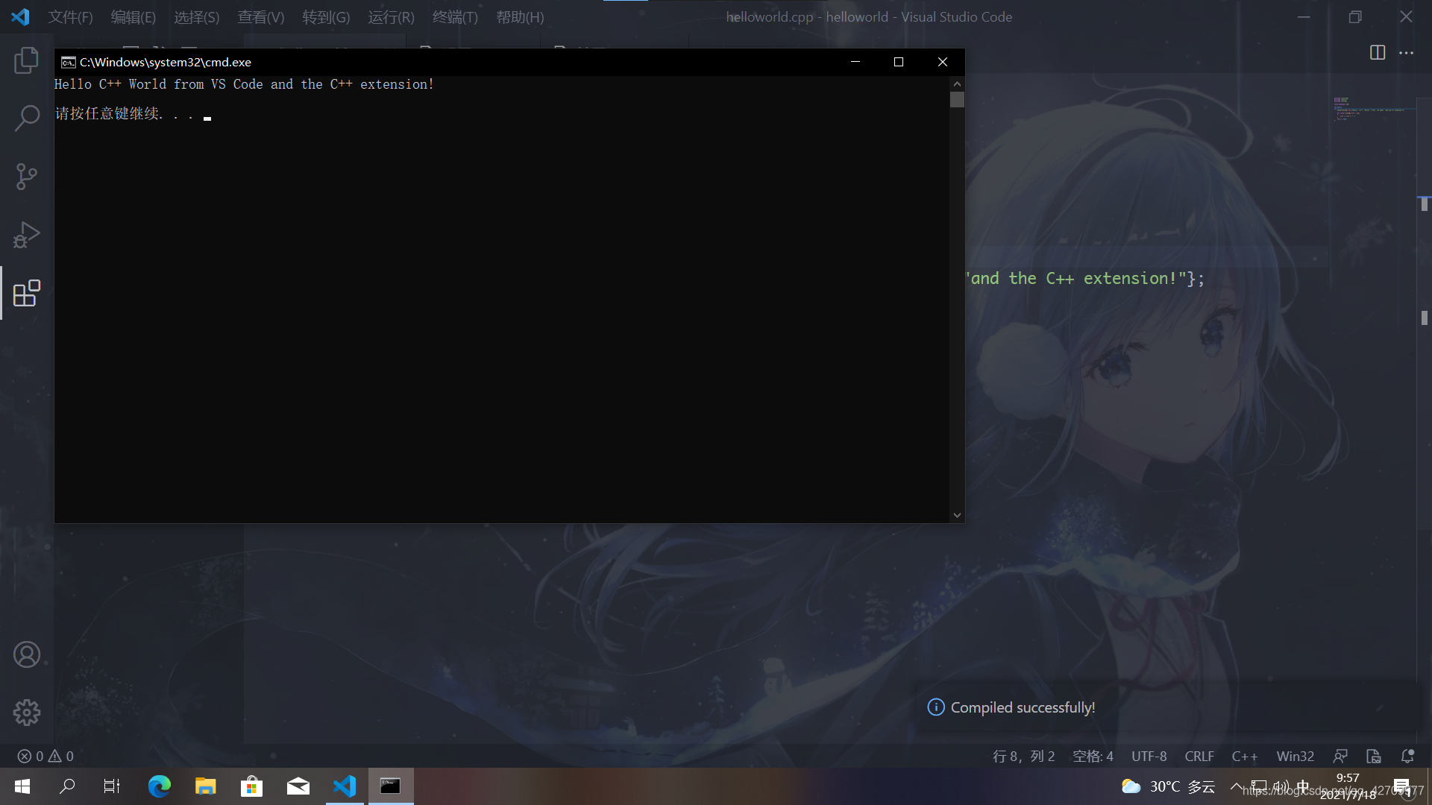Image resolution: width=1432 pixels, height=805 pixels.
Task: Open the Search view icon
Action: (26, 118)
